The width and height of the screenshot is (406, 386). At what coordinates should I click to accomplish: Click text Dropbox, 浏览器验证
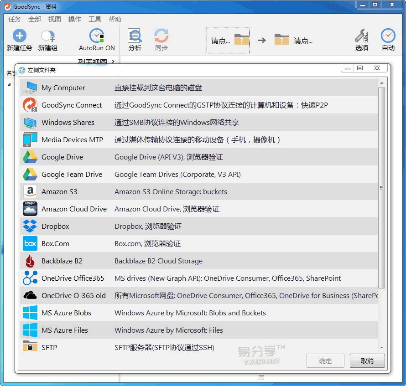click(148, 226)
